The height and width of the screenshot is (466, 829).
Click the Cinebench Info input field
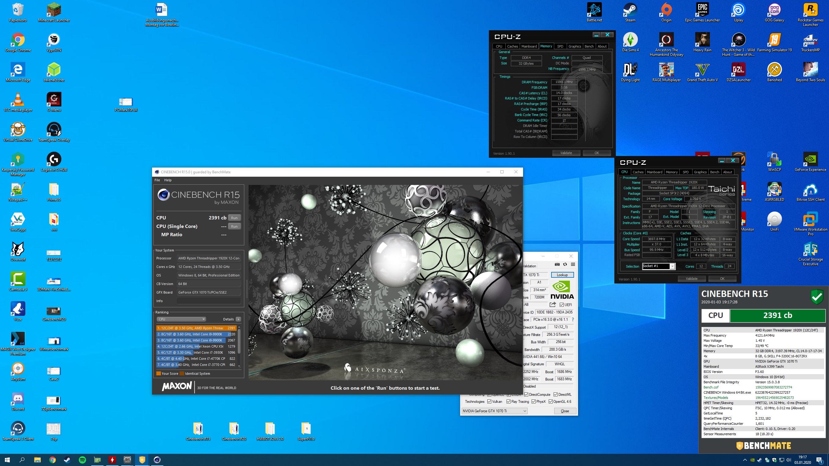click(209, 301)
